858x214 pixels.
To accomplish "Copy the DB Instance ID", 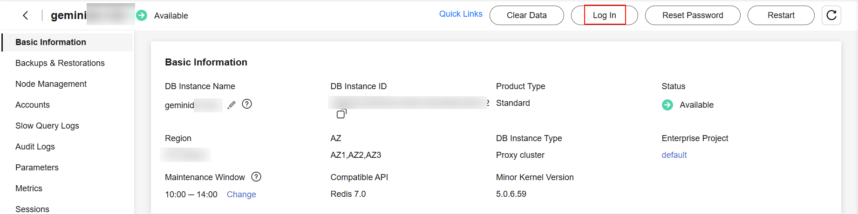I will pyautogui.click(x=341, y=114).
